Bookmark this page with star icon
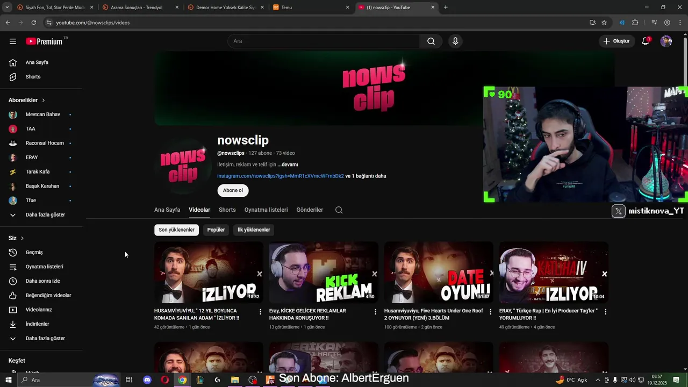The width and height of the screenshot is (688, 387). coord(604,23)
